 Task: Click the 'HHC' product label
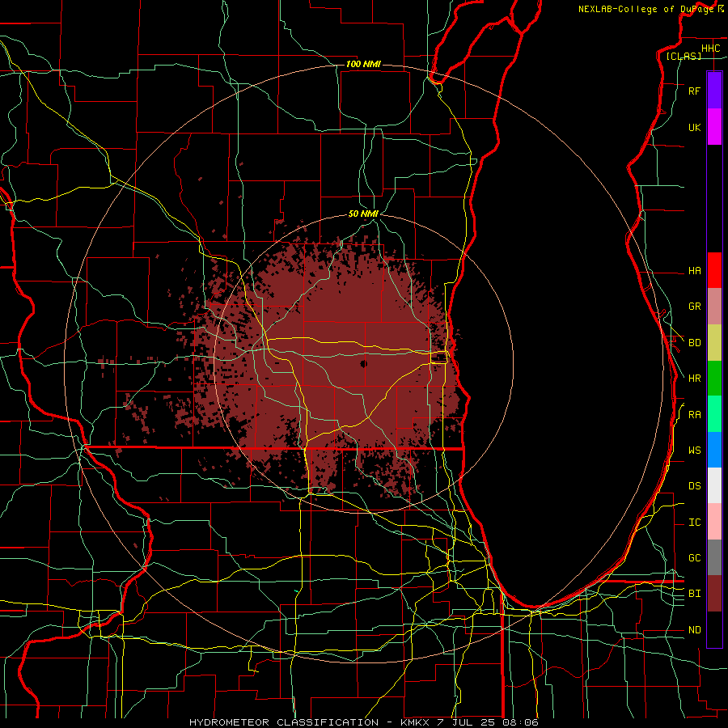coord(710,49)
